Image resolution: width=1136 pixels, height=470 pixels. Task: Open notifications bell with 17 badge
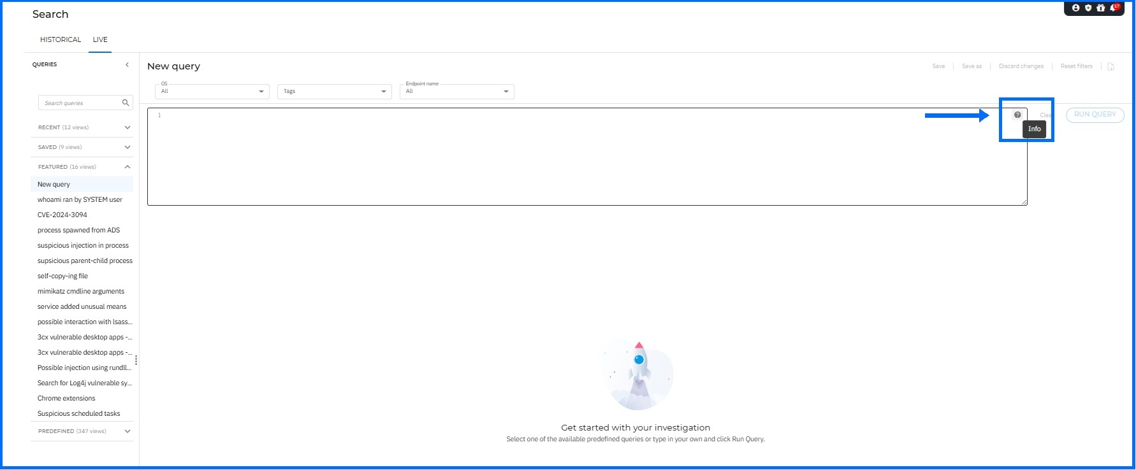1114,8
